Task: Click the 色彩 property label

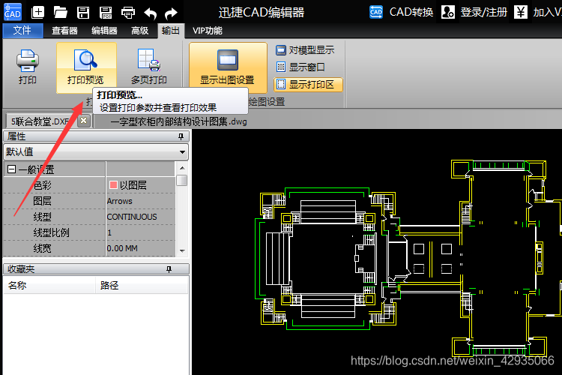Action: [x=42, y=185]
